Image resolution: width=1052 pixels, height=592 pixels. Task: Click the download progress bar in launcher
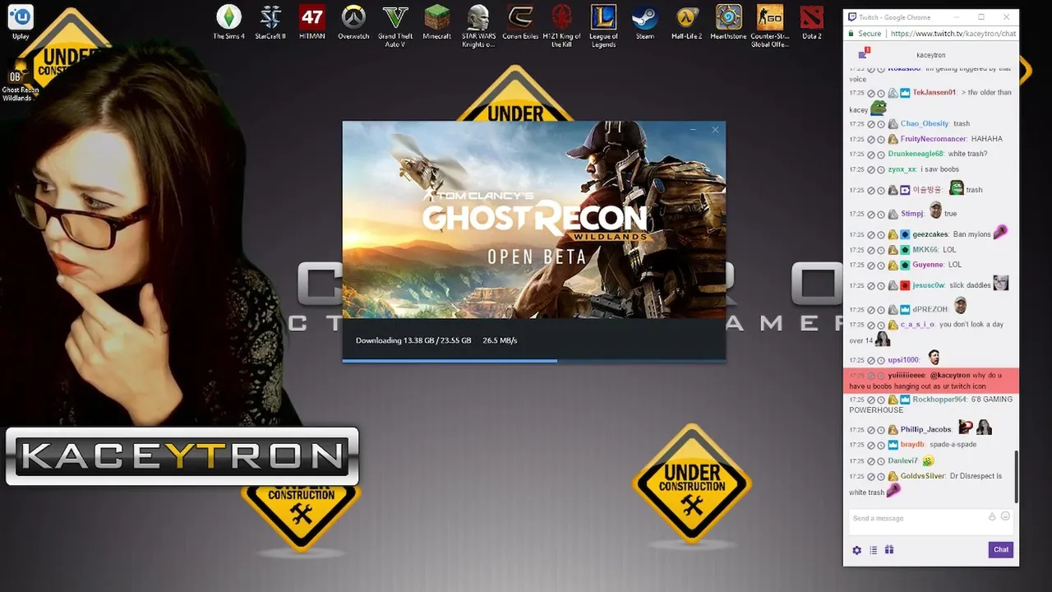[x=533, y=360]
